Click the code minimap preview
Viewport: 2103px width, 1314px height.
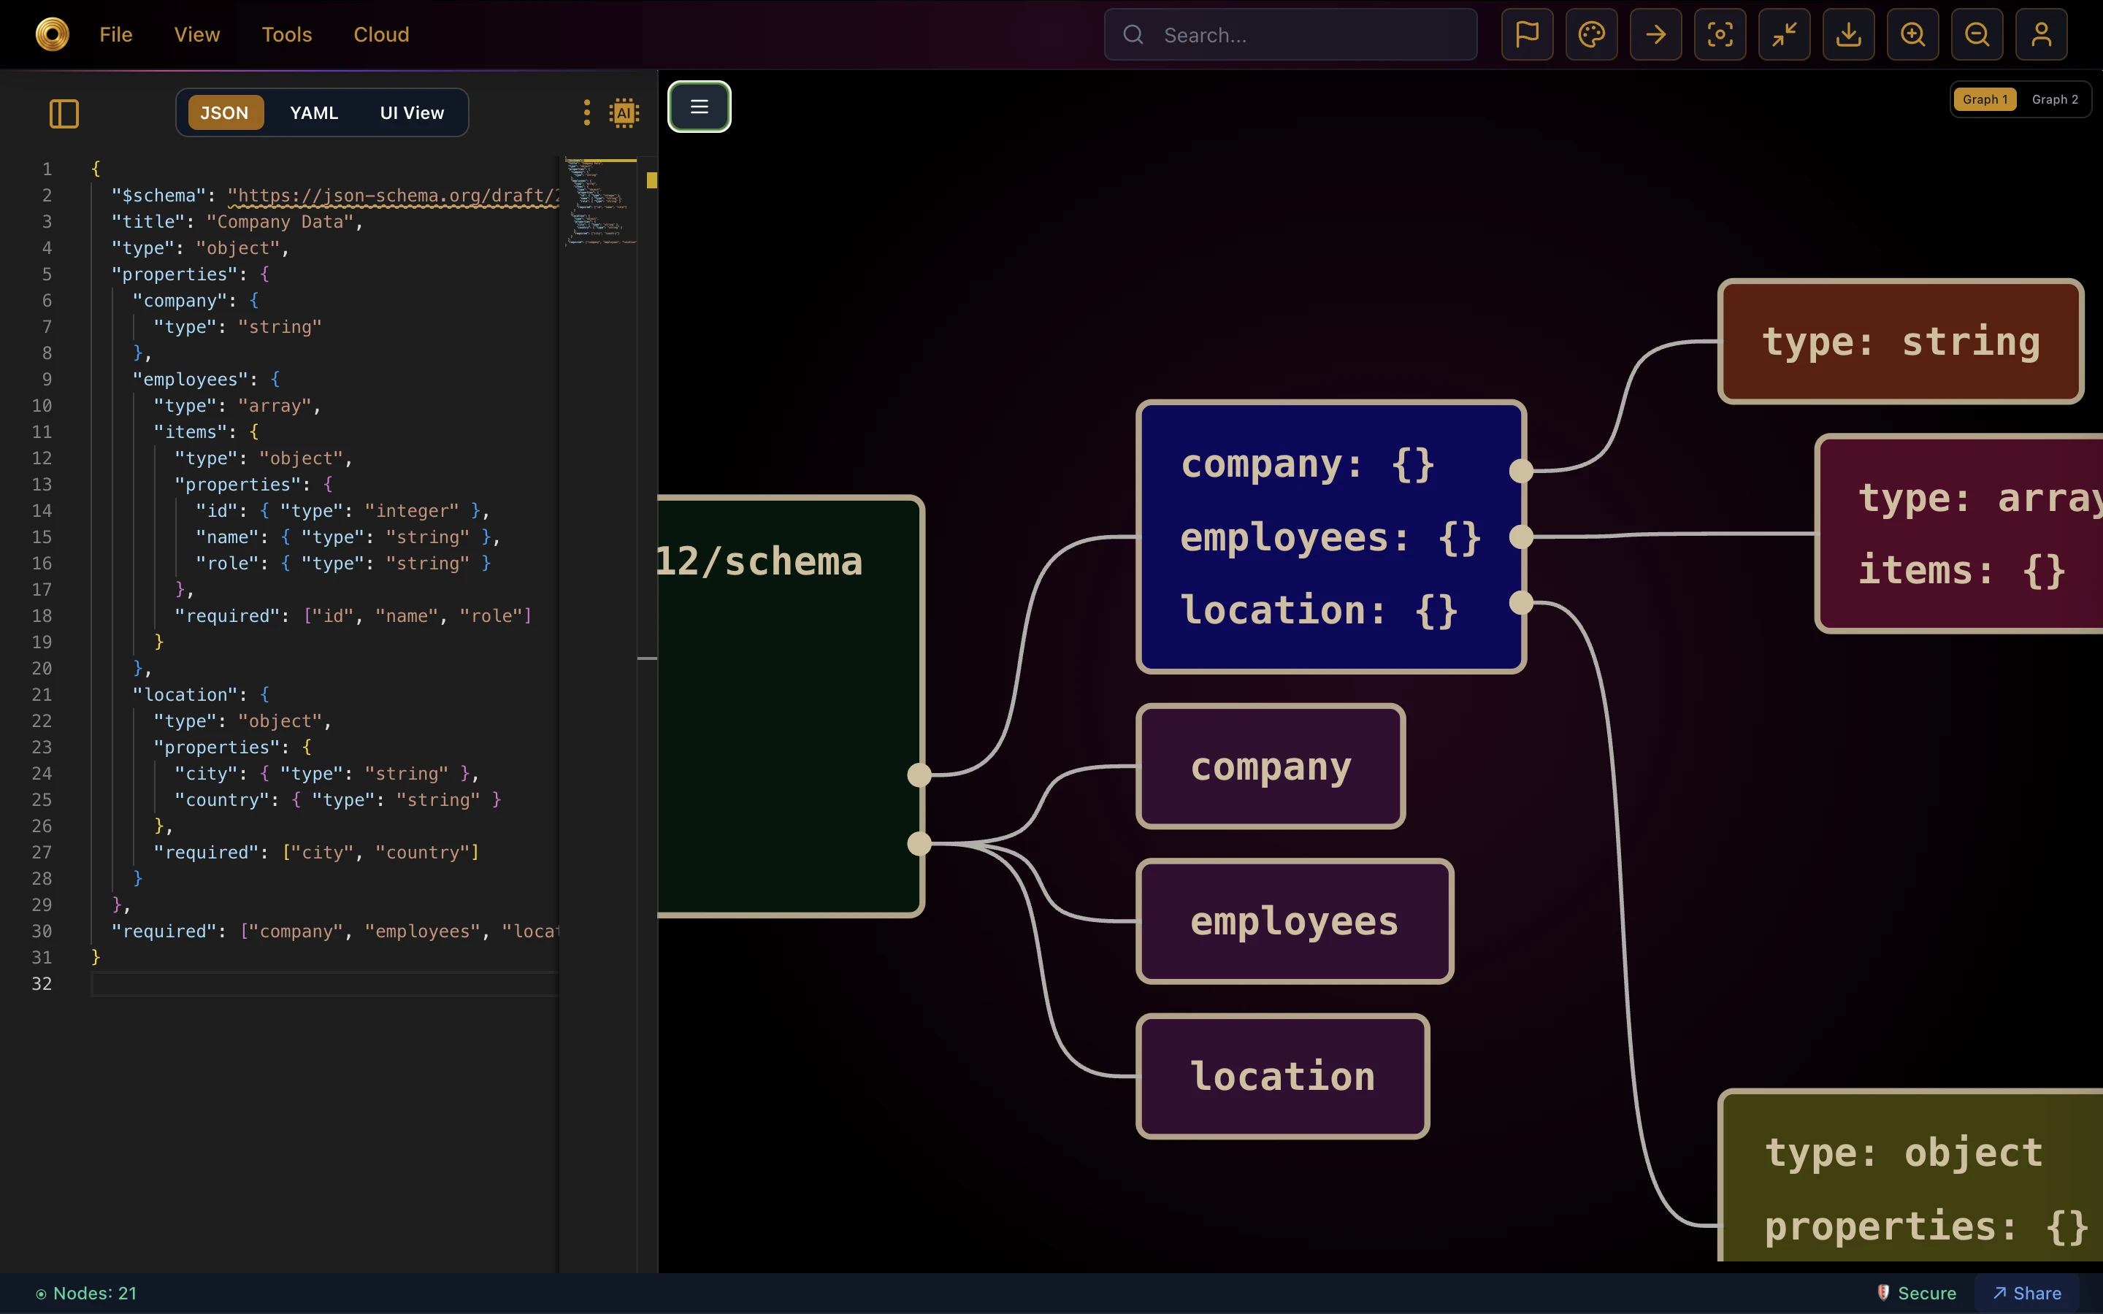600,201
